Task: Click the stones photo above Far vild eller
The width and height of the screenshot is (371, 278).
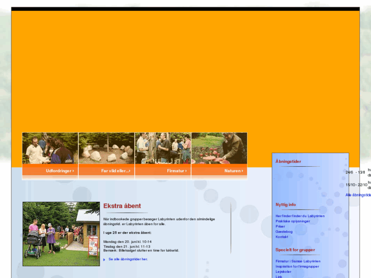Action: tap(107, 148)
